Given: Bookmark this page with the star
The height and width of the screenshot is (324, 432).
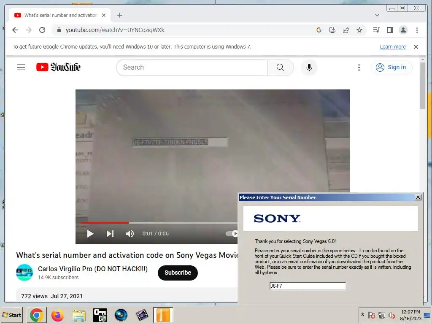Looking at the screenshot, I should (x=359, y=30).
